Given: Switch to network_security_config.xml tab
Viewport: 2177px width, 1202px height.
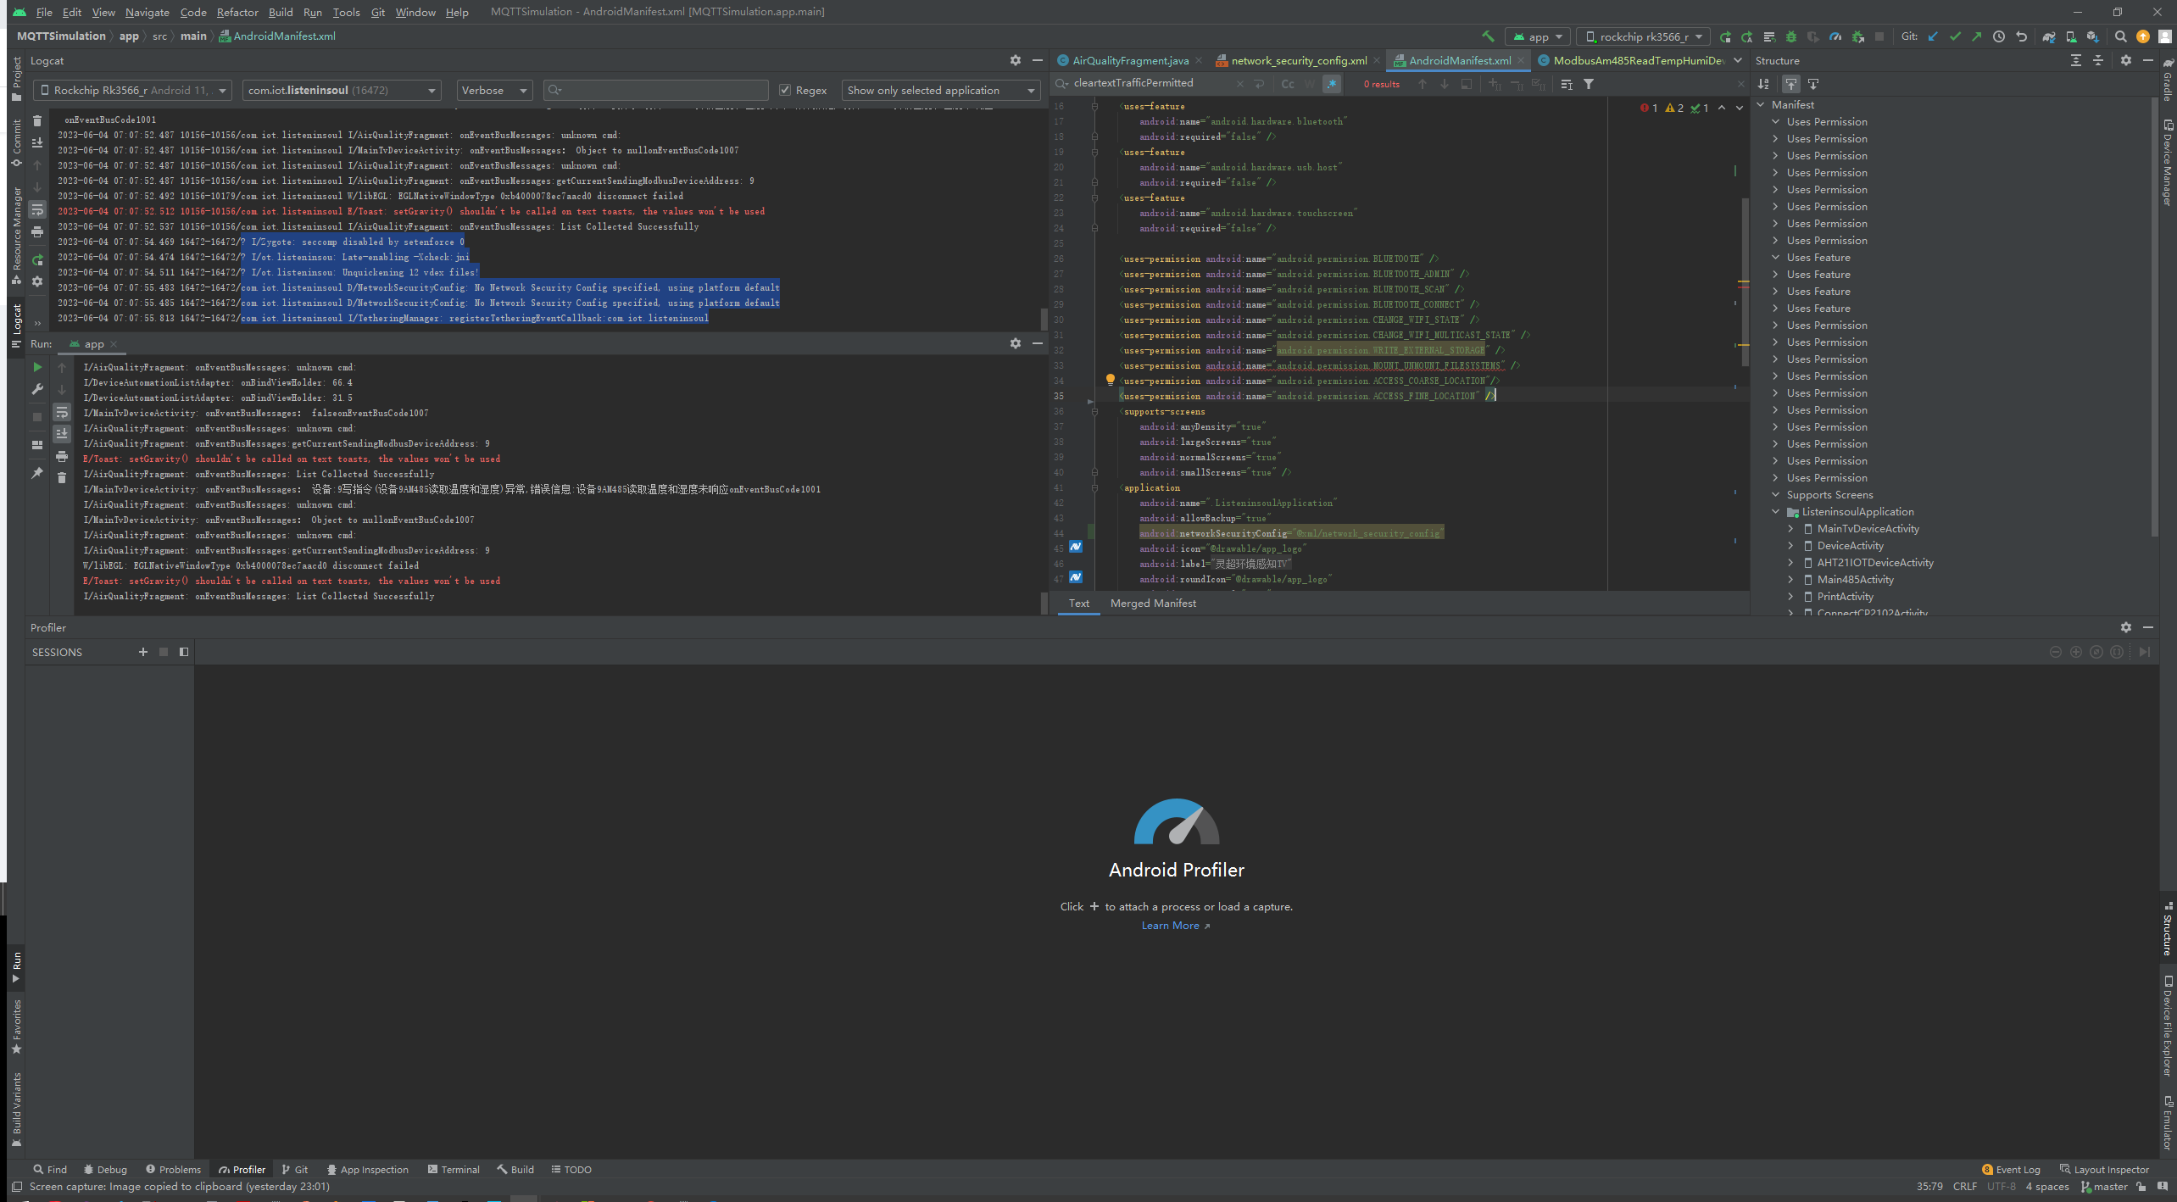Looking at the screenshot, I should (1299, 60).
